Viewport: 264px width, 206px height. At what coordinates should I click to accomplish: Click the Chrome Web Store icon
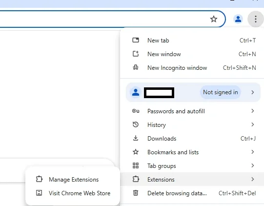(x=39, y=193)
